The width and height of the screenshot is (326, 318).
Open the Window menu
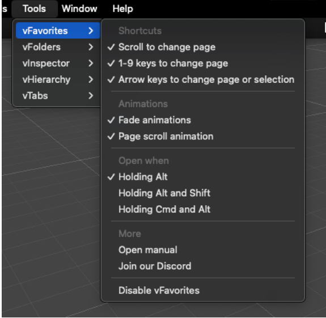(79, 9)
